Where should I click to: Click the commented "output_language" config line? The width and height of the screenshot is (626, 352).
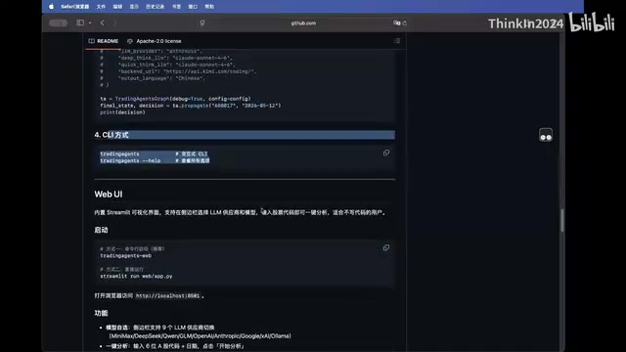pos(153,78)
